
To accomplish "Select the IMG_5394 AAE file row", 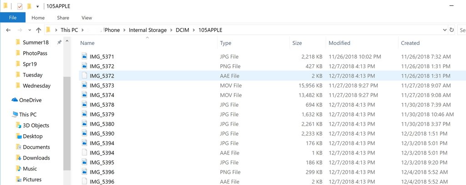I will coord(268,153).
